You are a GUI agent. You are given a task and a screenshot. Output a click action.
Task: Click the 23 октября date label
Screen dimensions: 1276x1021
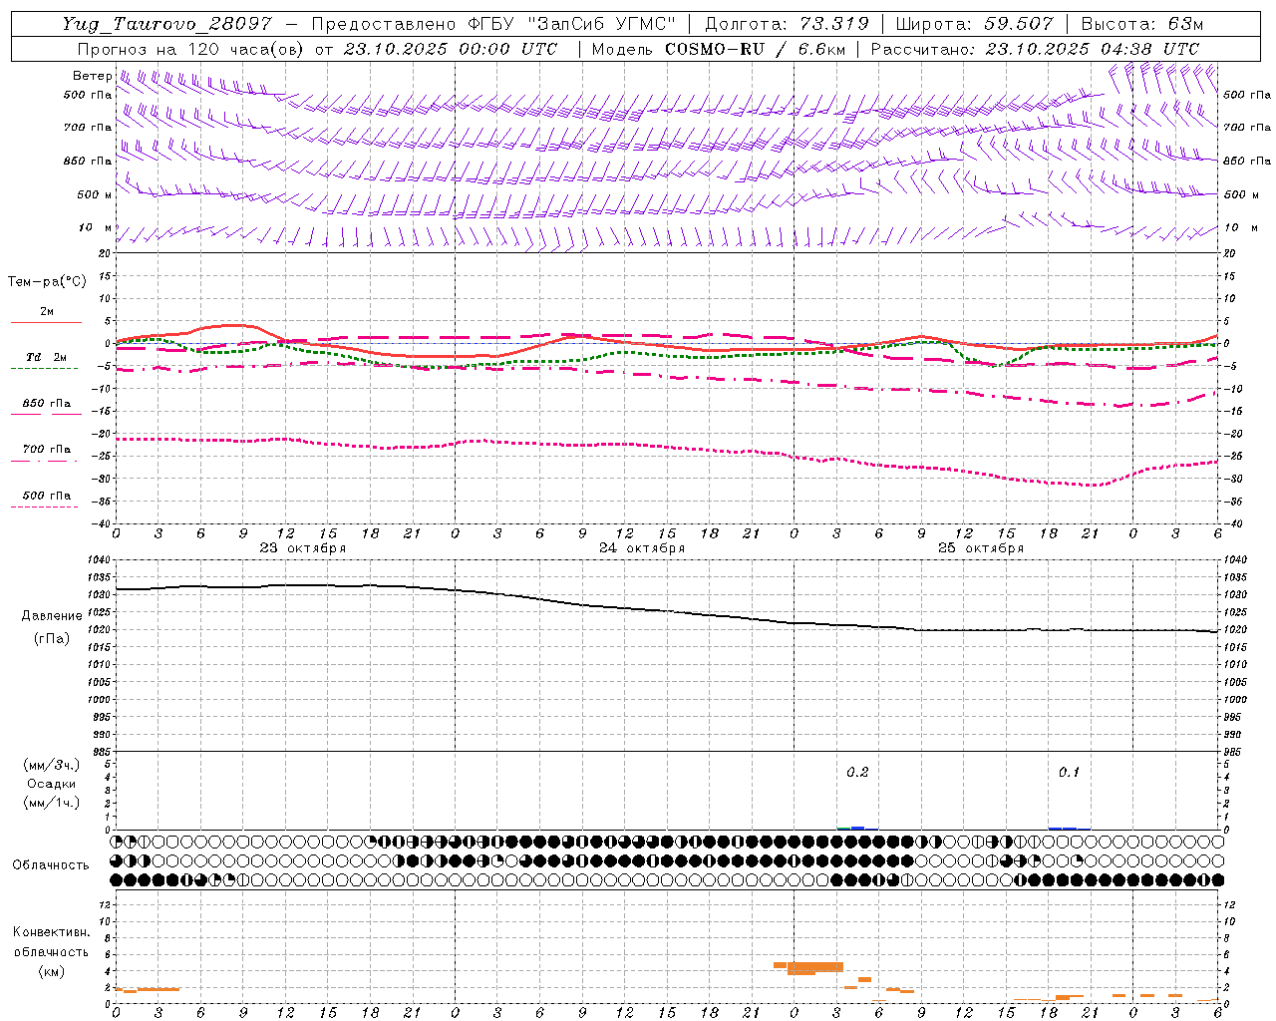click(303, 548)
